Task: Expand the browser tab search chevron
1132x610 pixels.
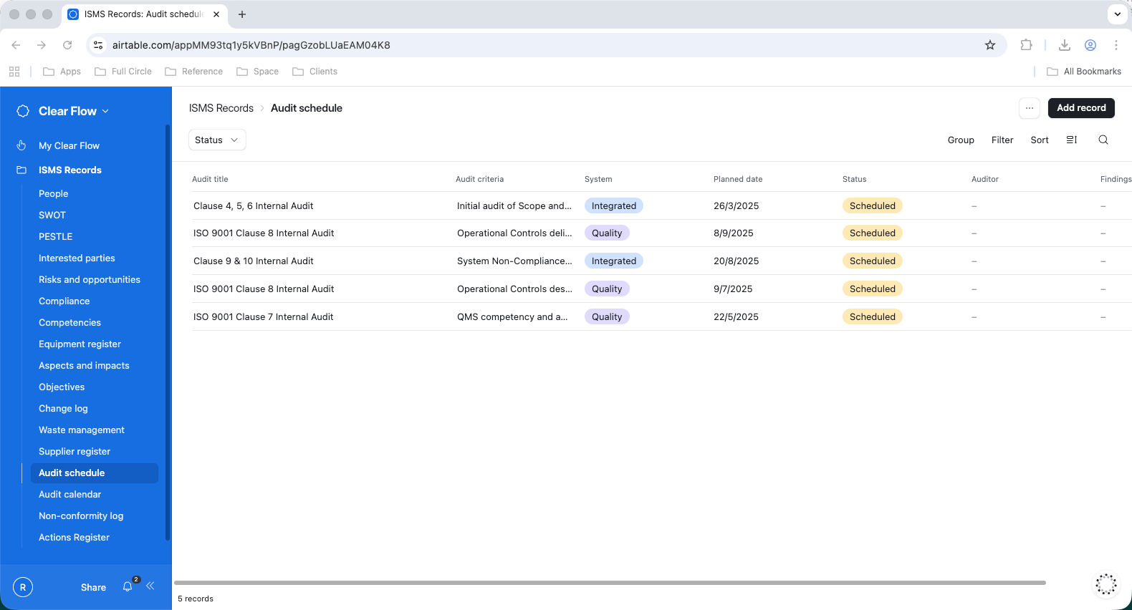Action: click(1117, 14)
